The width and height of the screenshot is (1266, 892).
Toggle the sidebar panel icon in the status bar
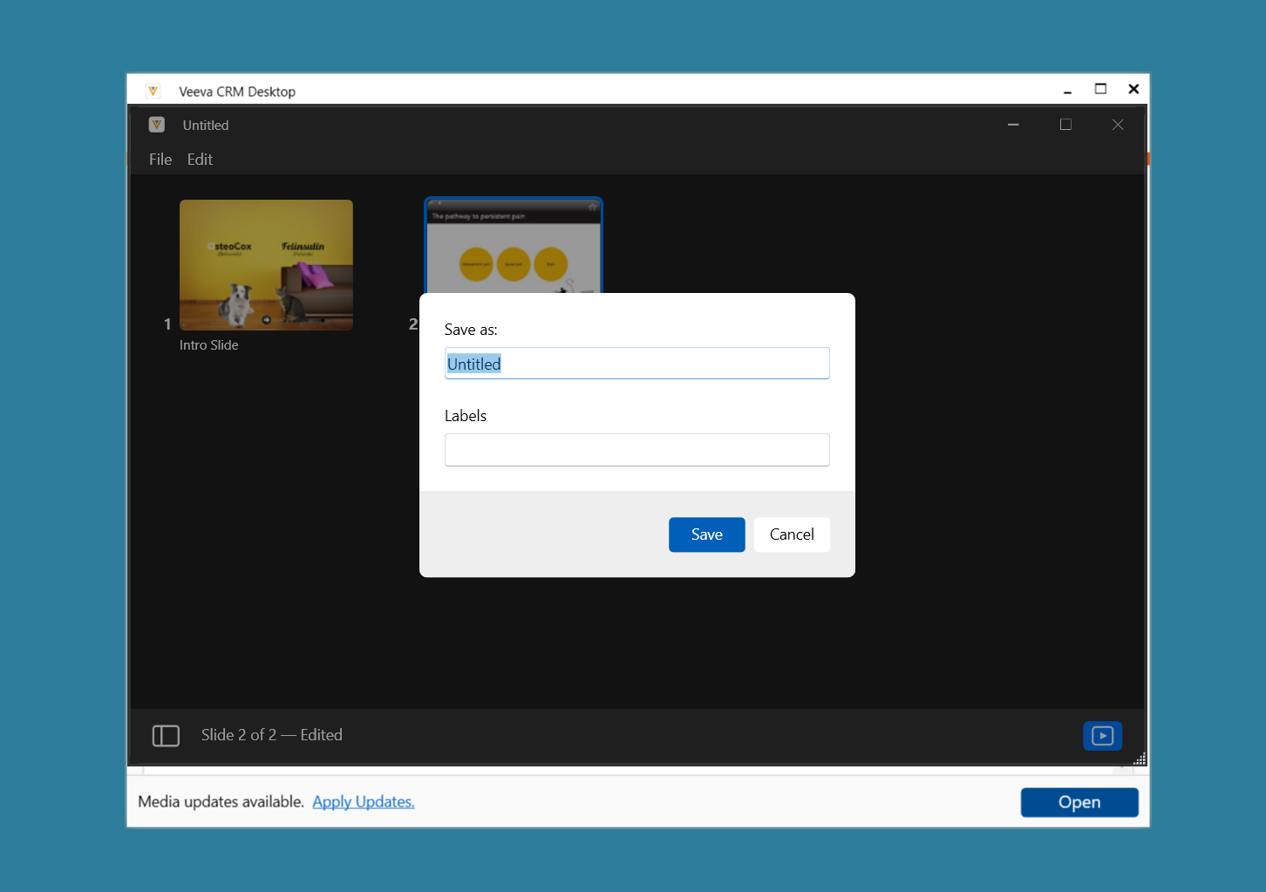pos(166,736)
